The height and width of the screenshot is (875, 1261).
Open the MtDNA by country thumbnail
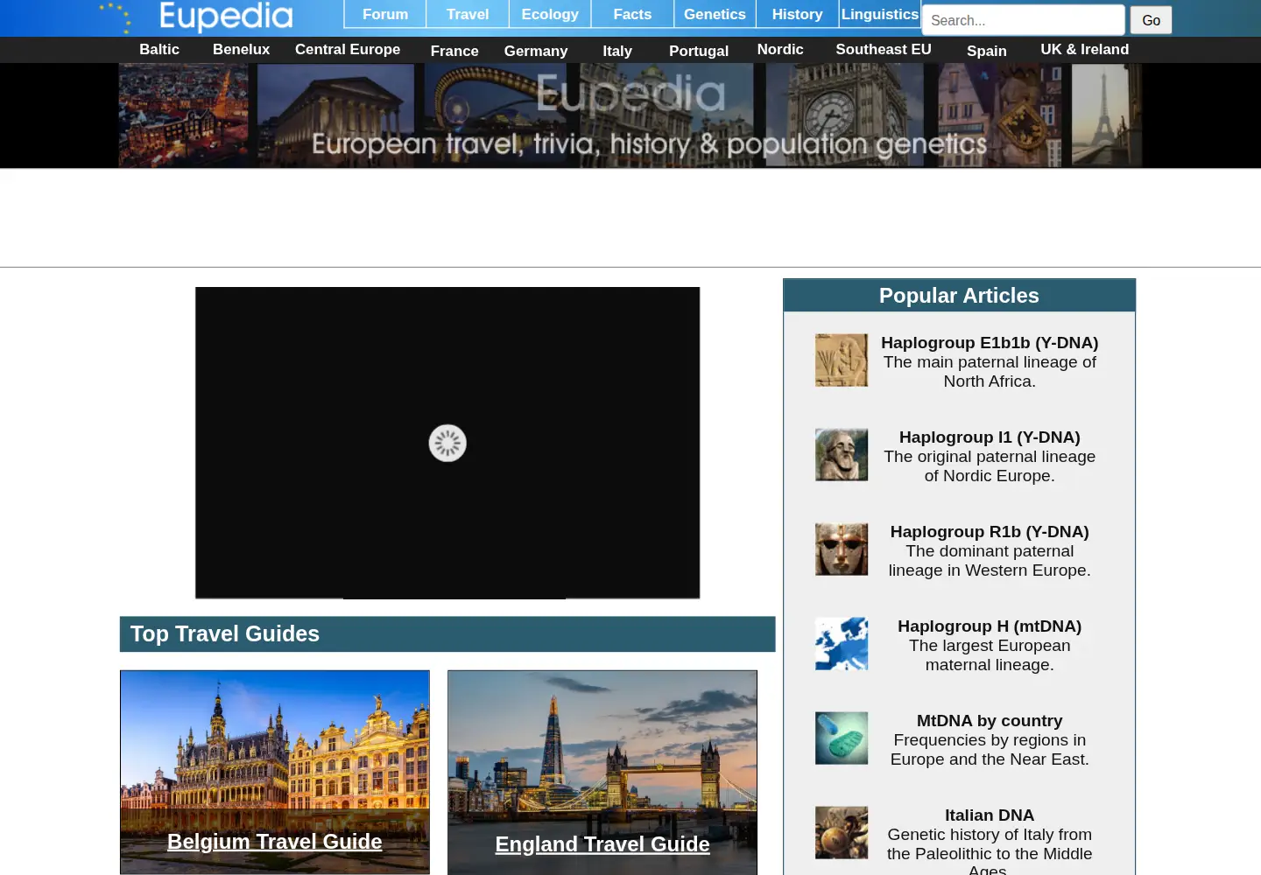[842, 738]
